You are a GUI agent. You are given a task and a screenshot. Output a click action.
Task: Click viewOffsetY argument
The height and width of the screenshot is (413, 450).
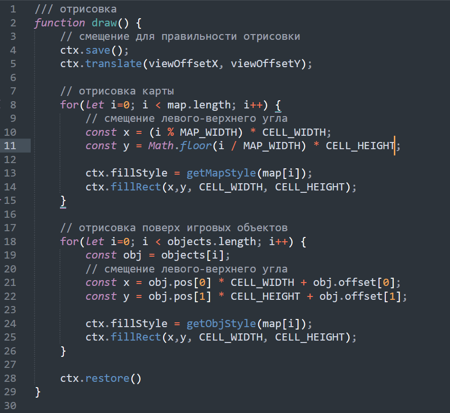click(x=265, y=64)
